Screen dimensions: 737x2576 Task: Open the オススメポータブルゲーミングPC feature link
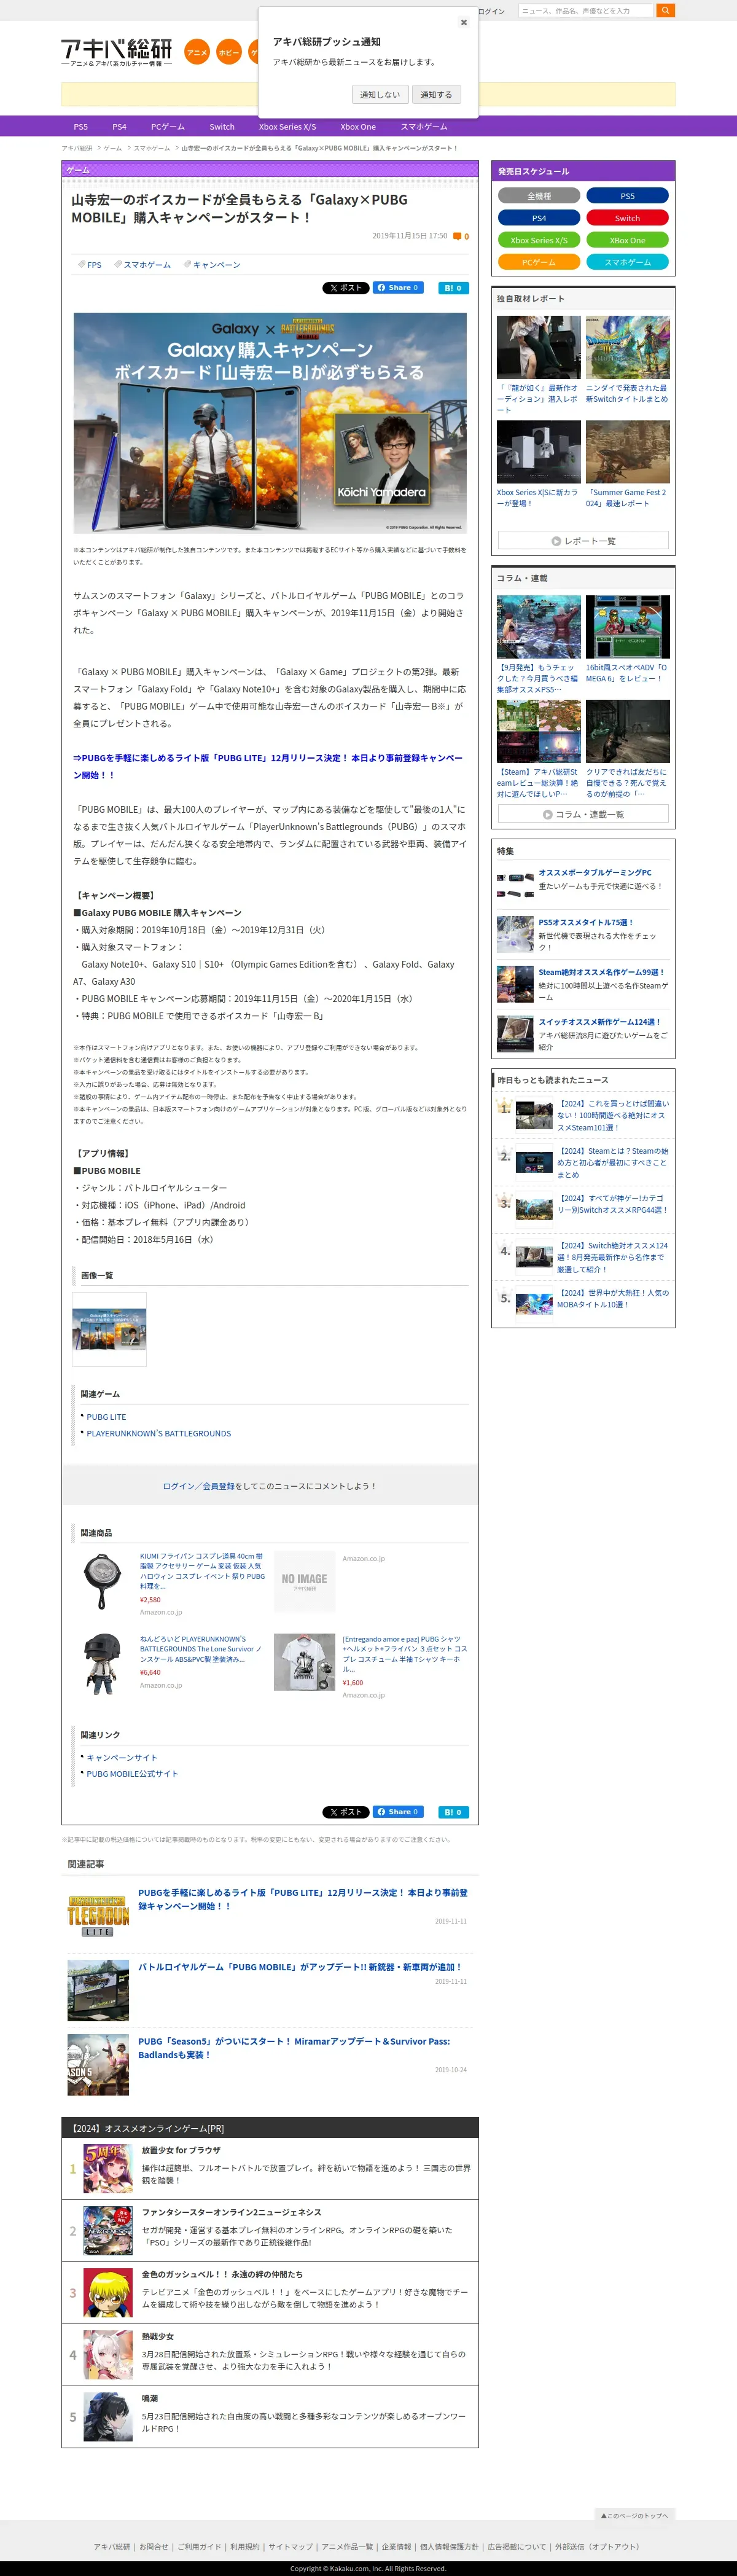[595, 872]
